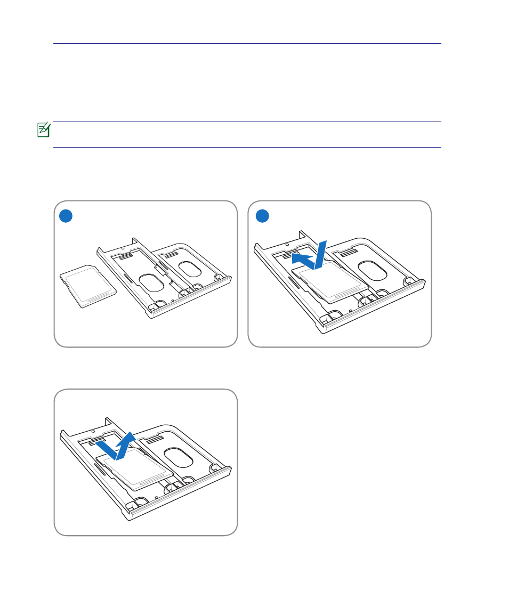Viewport: 508px width, 615px height.
Task: Click the green note pencil icon
Action: pyautogui.click(x=44, y=130)
